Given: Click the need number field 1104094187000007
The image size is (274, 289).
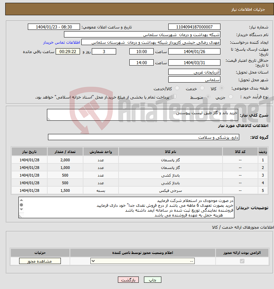Looking at the screenshot, I should [194, 27].
